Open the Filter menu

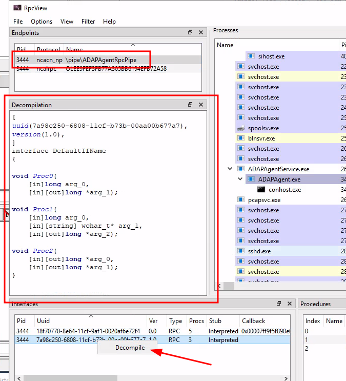tap(88, 22)
